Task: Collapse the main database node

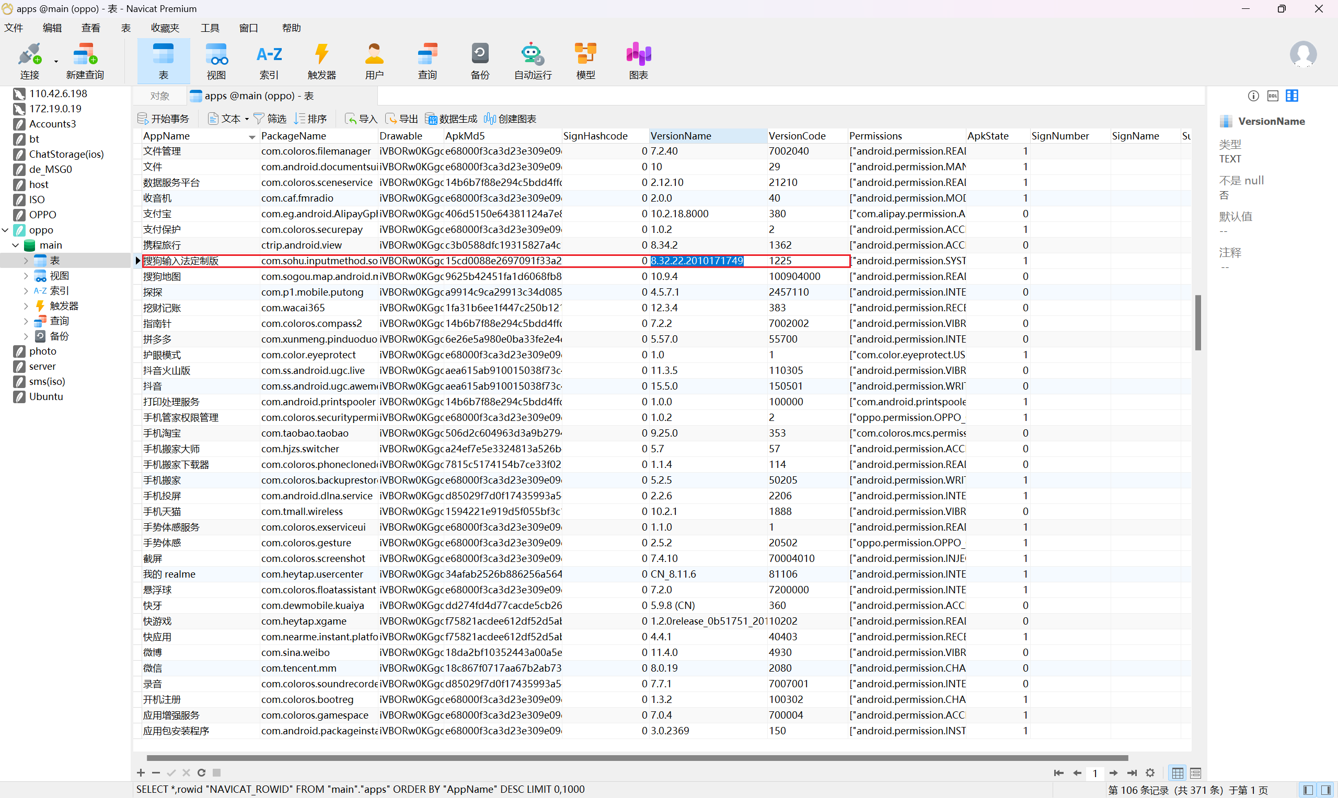Action: coord(16,245)
